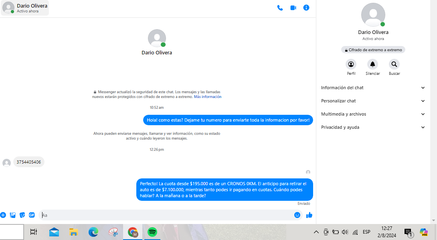Click the Enviado status text
The image size is (437, 240).
[x=303, y=204]
